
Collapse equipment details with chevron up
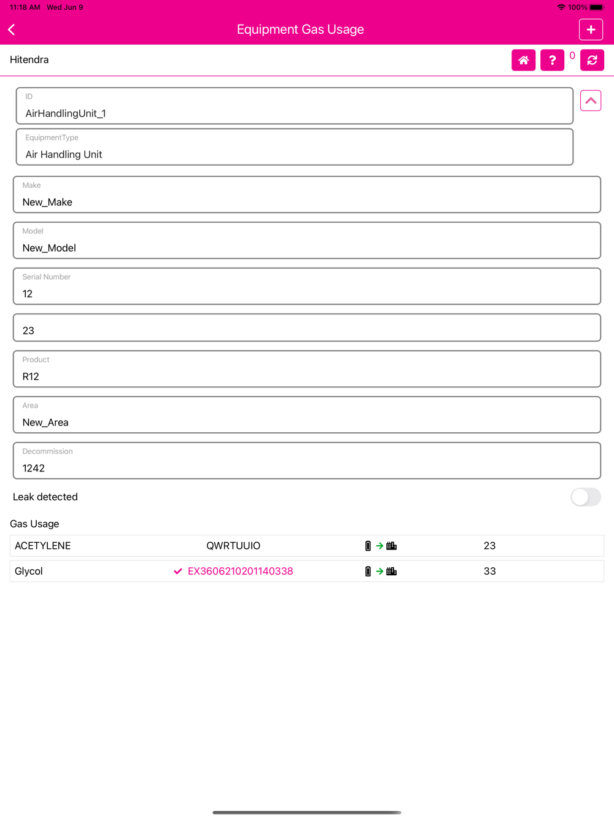click(x=590, y=101)
